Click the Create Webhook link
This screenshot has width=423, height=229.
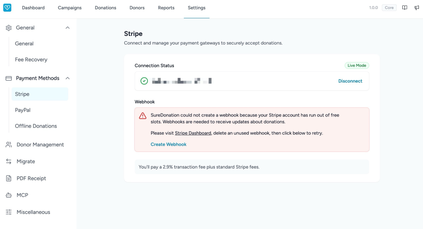(169, 145)
